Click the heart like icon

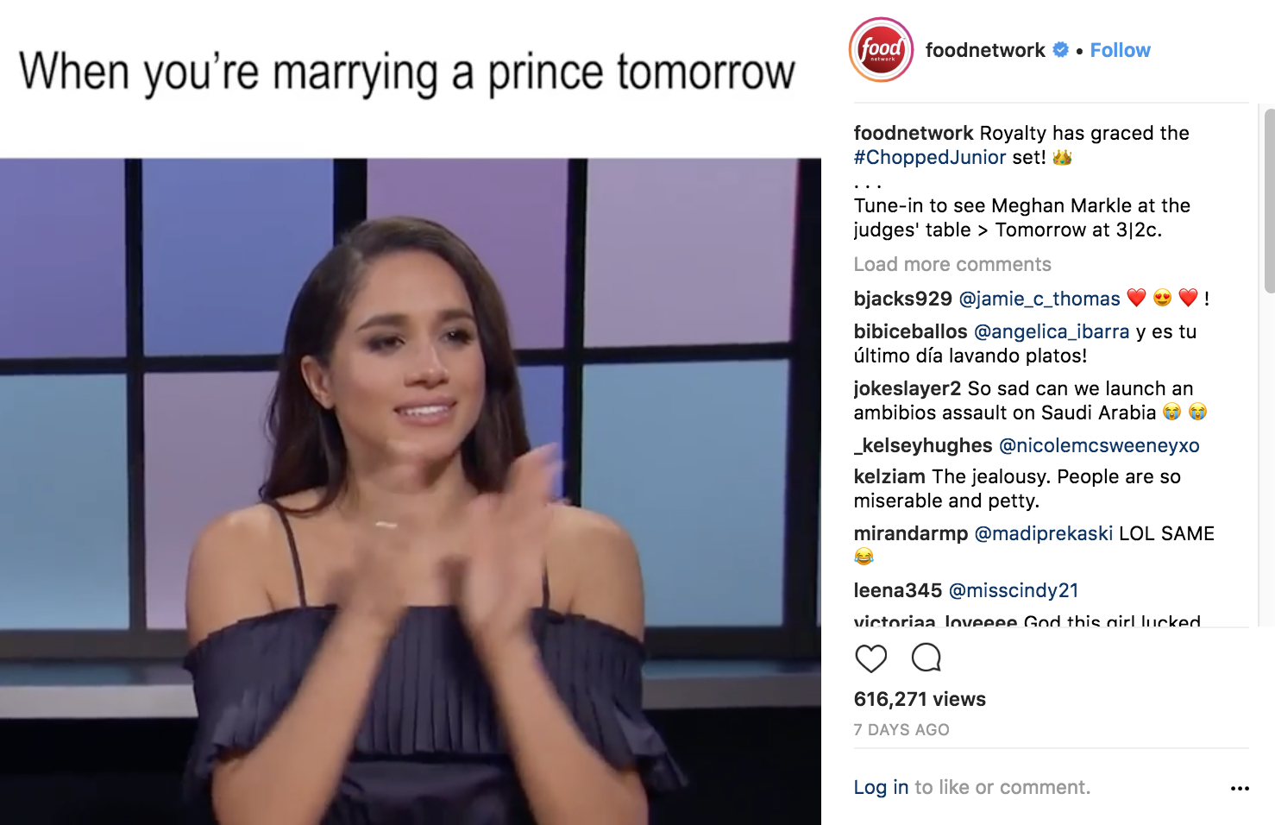870,658
